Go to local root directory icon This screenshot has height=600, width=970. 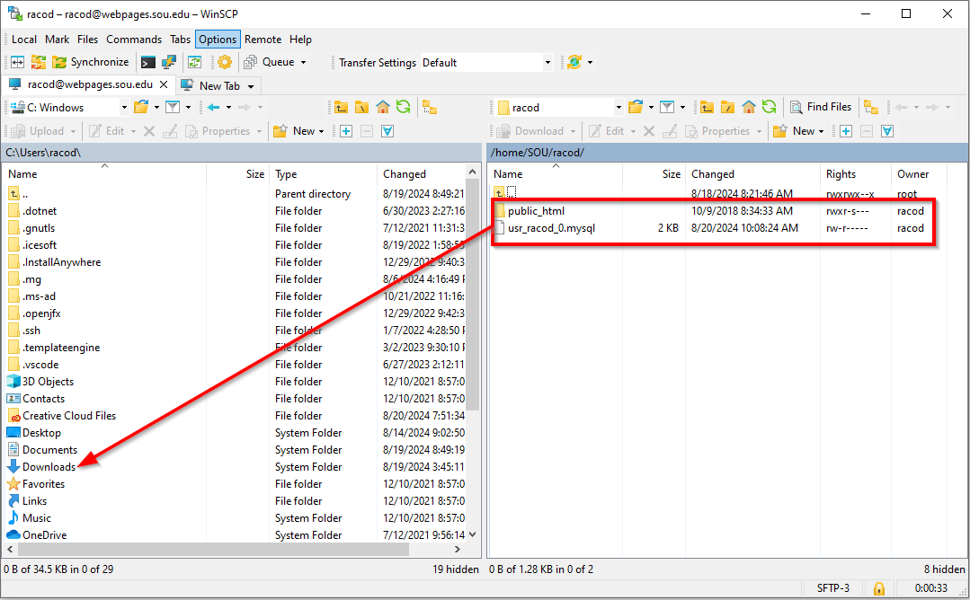[x=362, y=108]
